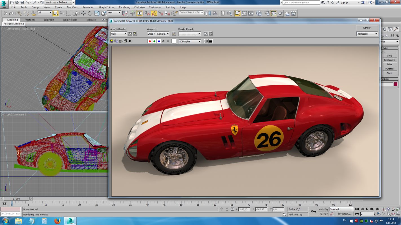Click the Undo arrow in main toolbar

tap(5, 13)
